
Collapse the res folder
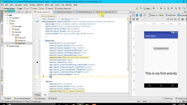click(7, 24)
